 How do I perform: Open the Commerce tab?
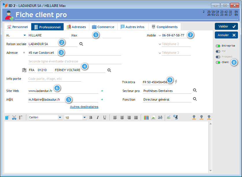coord(103,27)
